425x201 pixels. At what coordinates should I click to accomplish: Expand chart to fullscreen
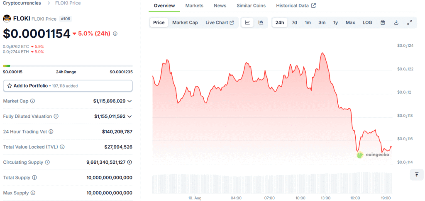[410, 22]
